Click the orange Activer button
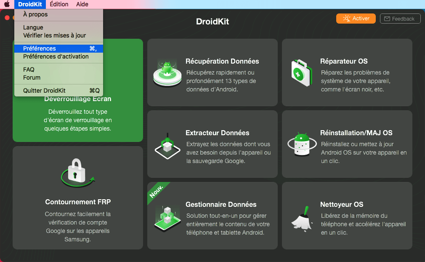This screenshot has height=262, width=425. click(x=356, y=19)
